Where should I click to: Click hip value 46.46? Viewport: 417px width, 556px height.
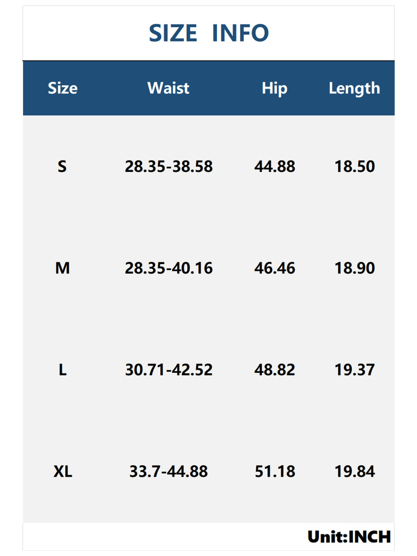(275, 268)
